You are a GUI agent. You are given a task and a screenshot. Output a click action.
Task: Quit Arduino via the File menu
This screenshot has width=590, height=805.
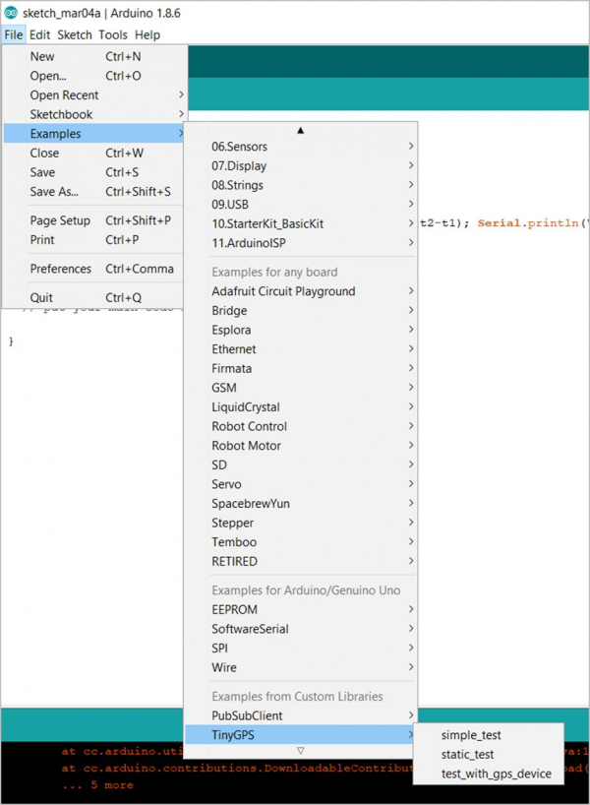(x=42, y=297)
